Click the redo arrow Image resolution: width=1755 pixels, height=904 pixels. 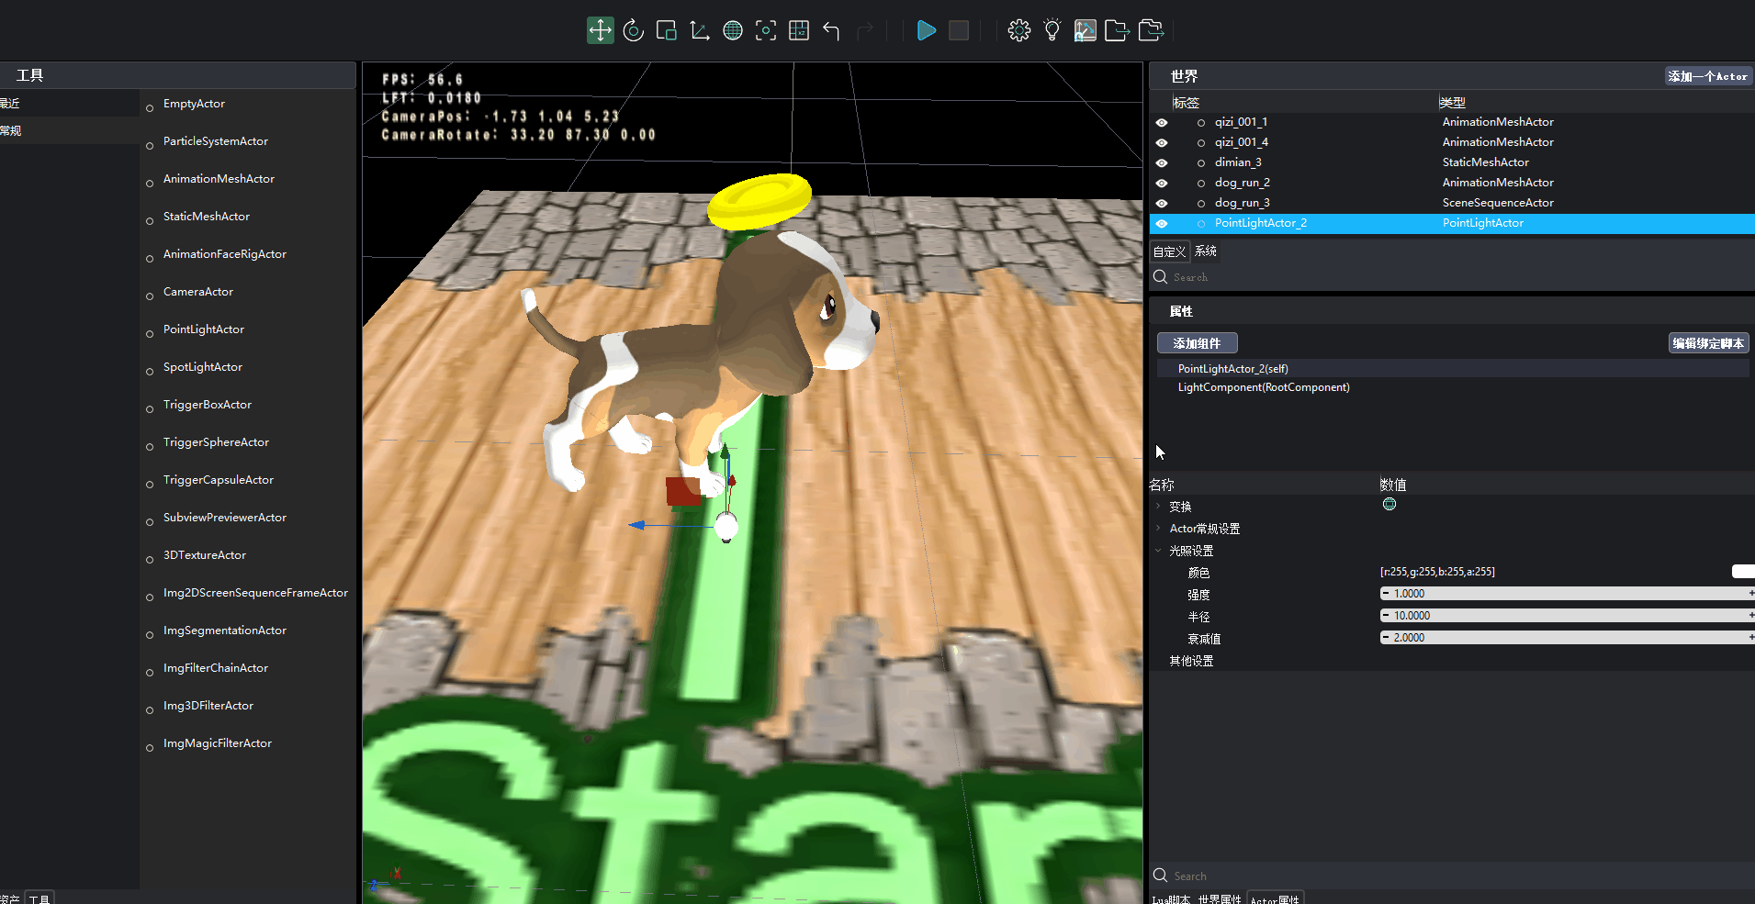coord(865,30)
